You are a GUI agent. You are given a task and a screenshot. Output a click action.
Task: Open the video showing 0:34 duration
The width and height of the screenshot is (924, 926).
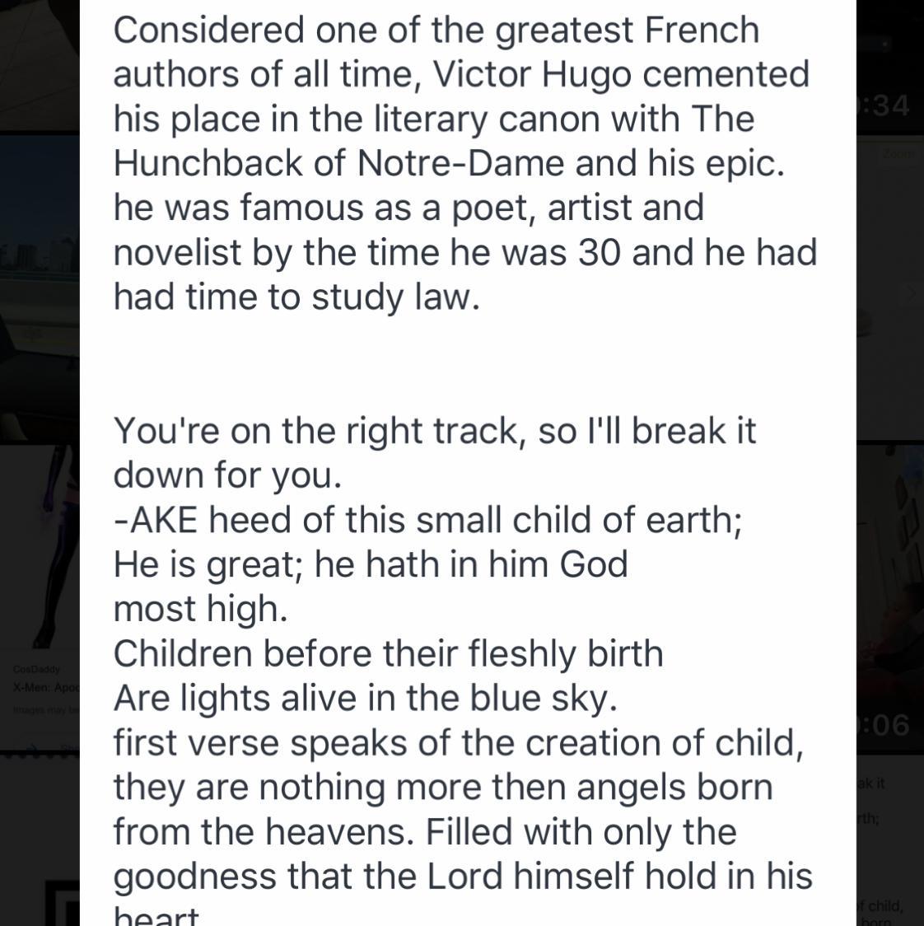coord(889,65)
